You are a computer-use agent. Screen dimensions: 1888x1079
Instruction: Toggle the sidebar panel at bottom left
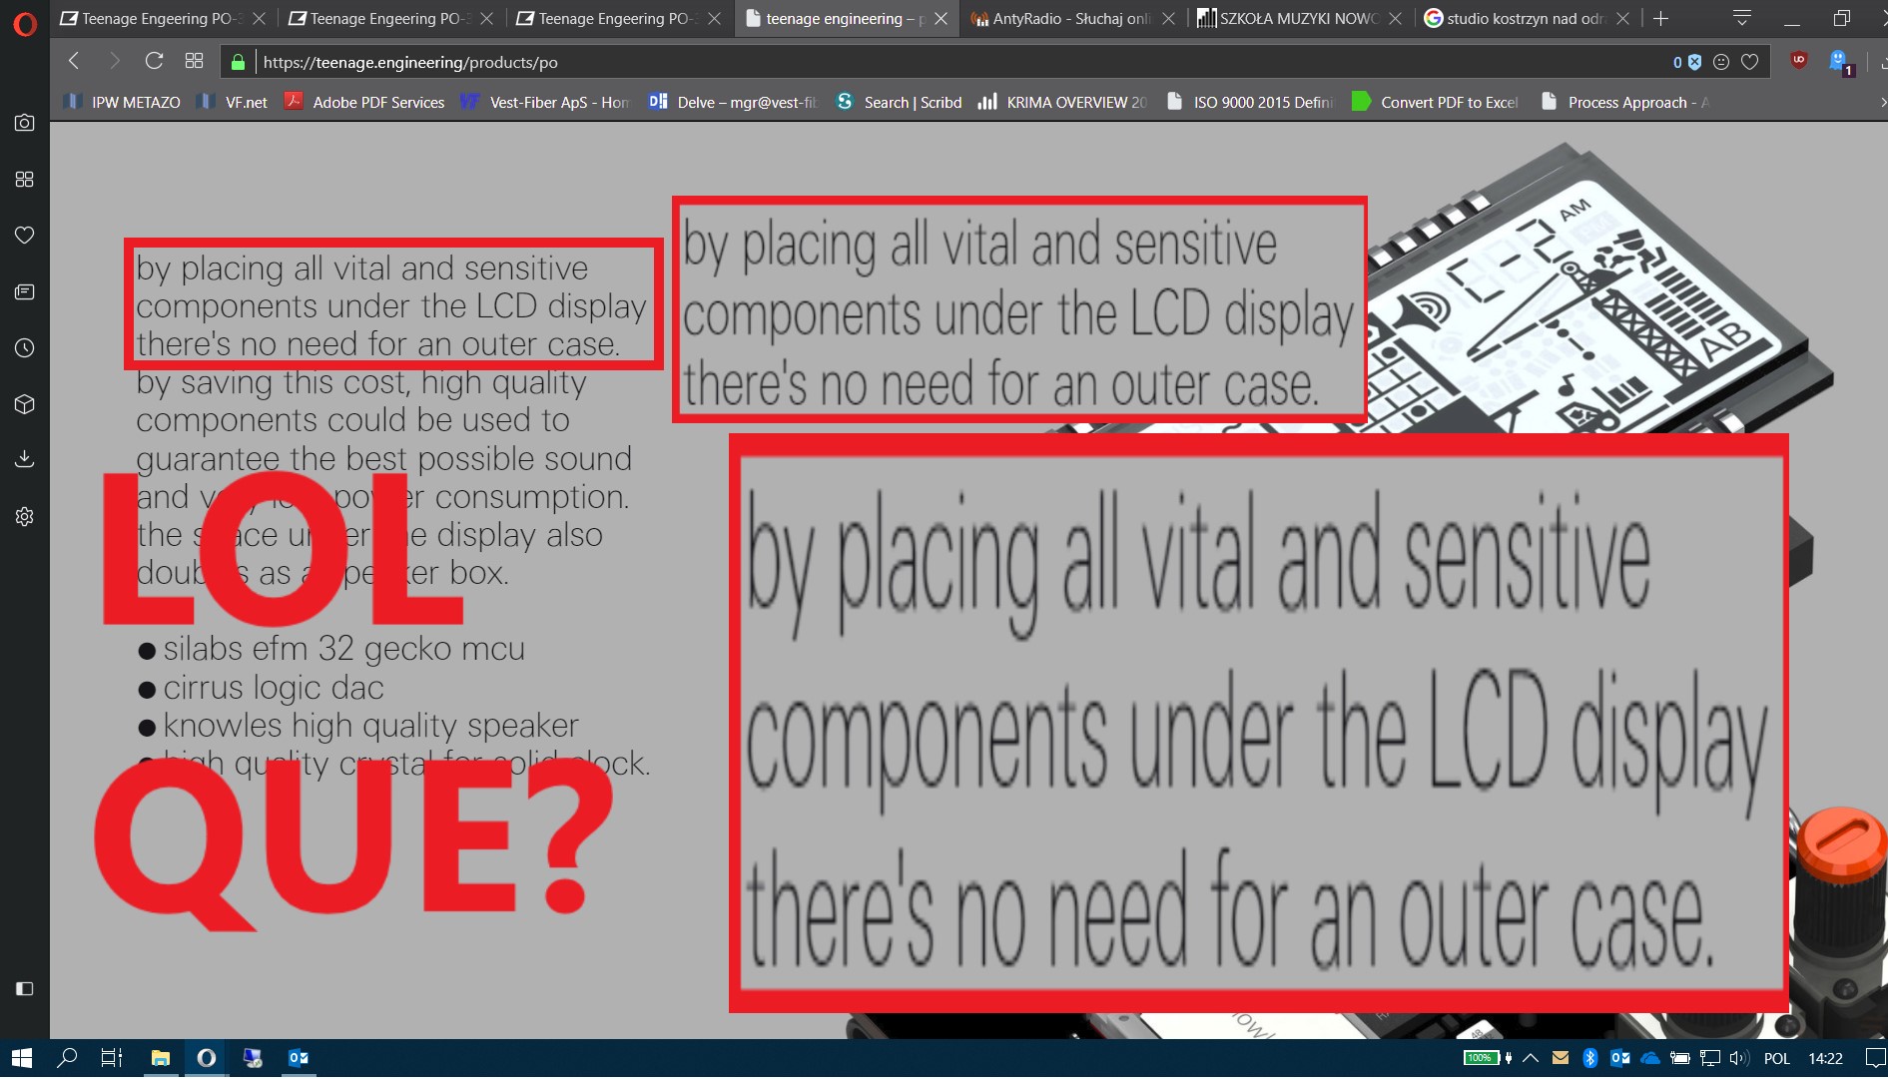(x=25, y=988)
